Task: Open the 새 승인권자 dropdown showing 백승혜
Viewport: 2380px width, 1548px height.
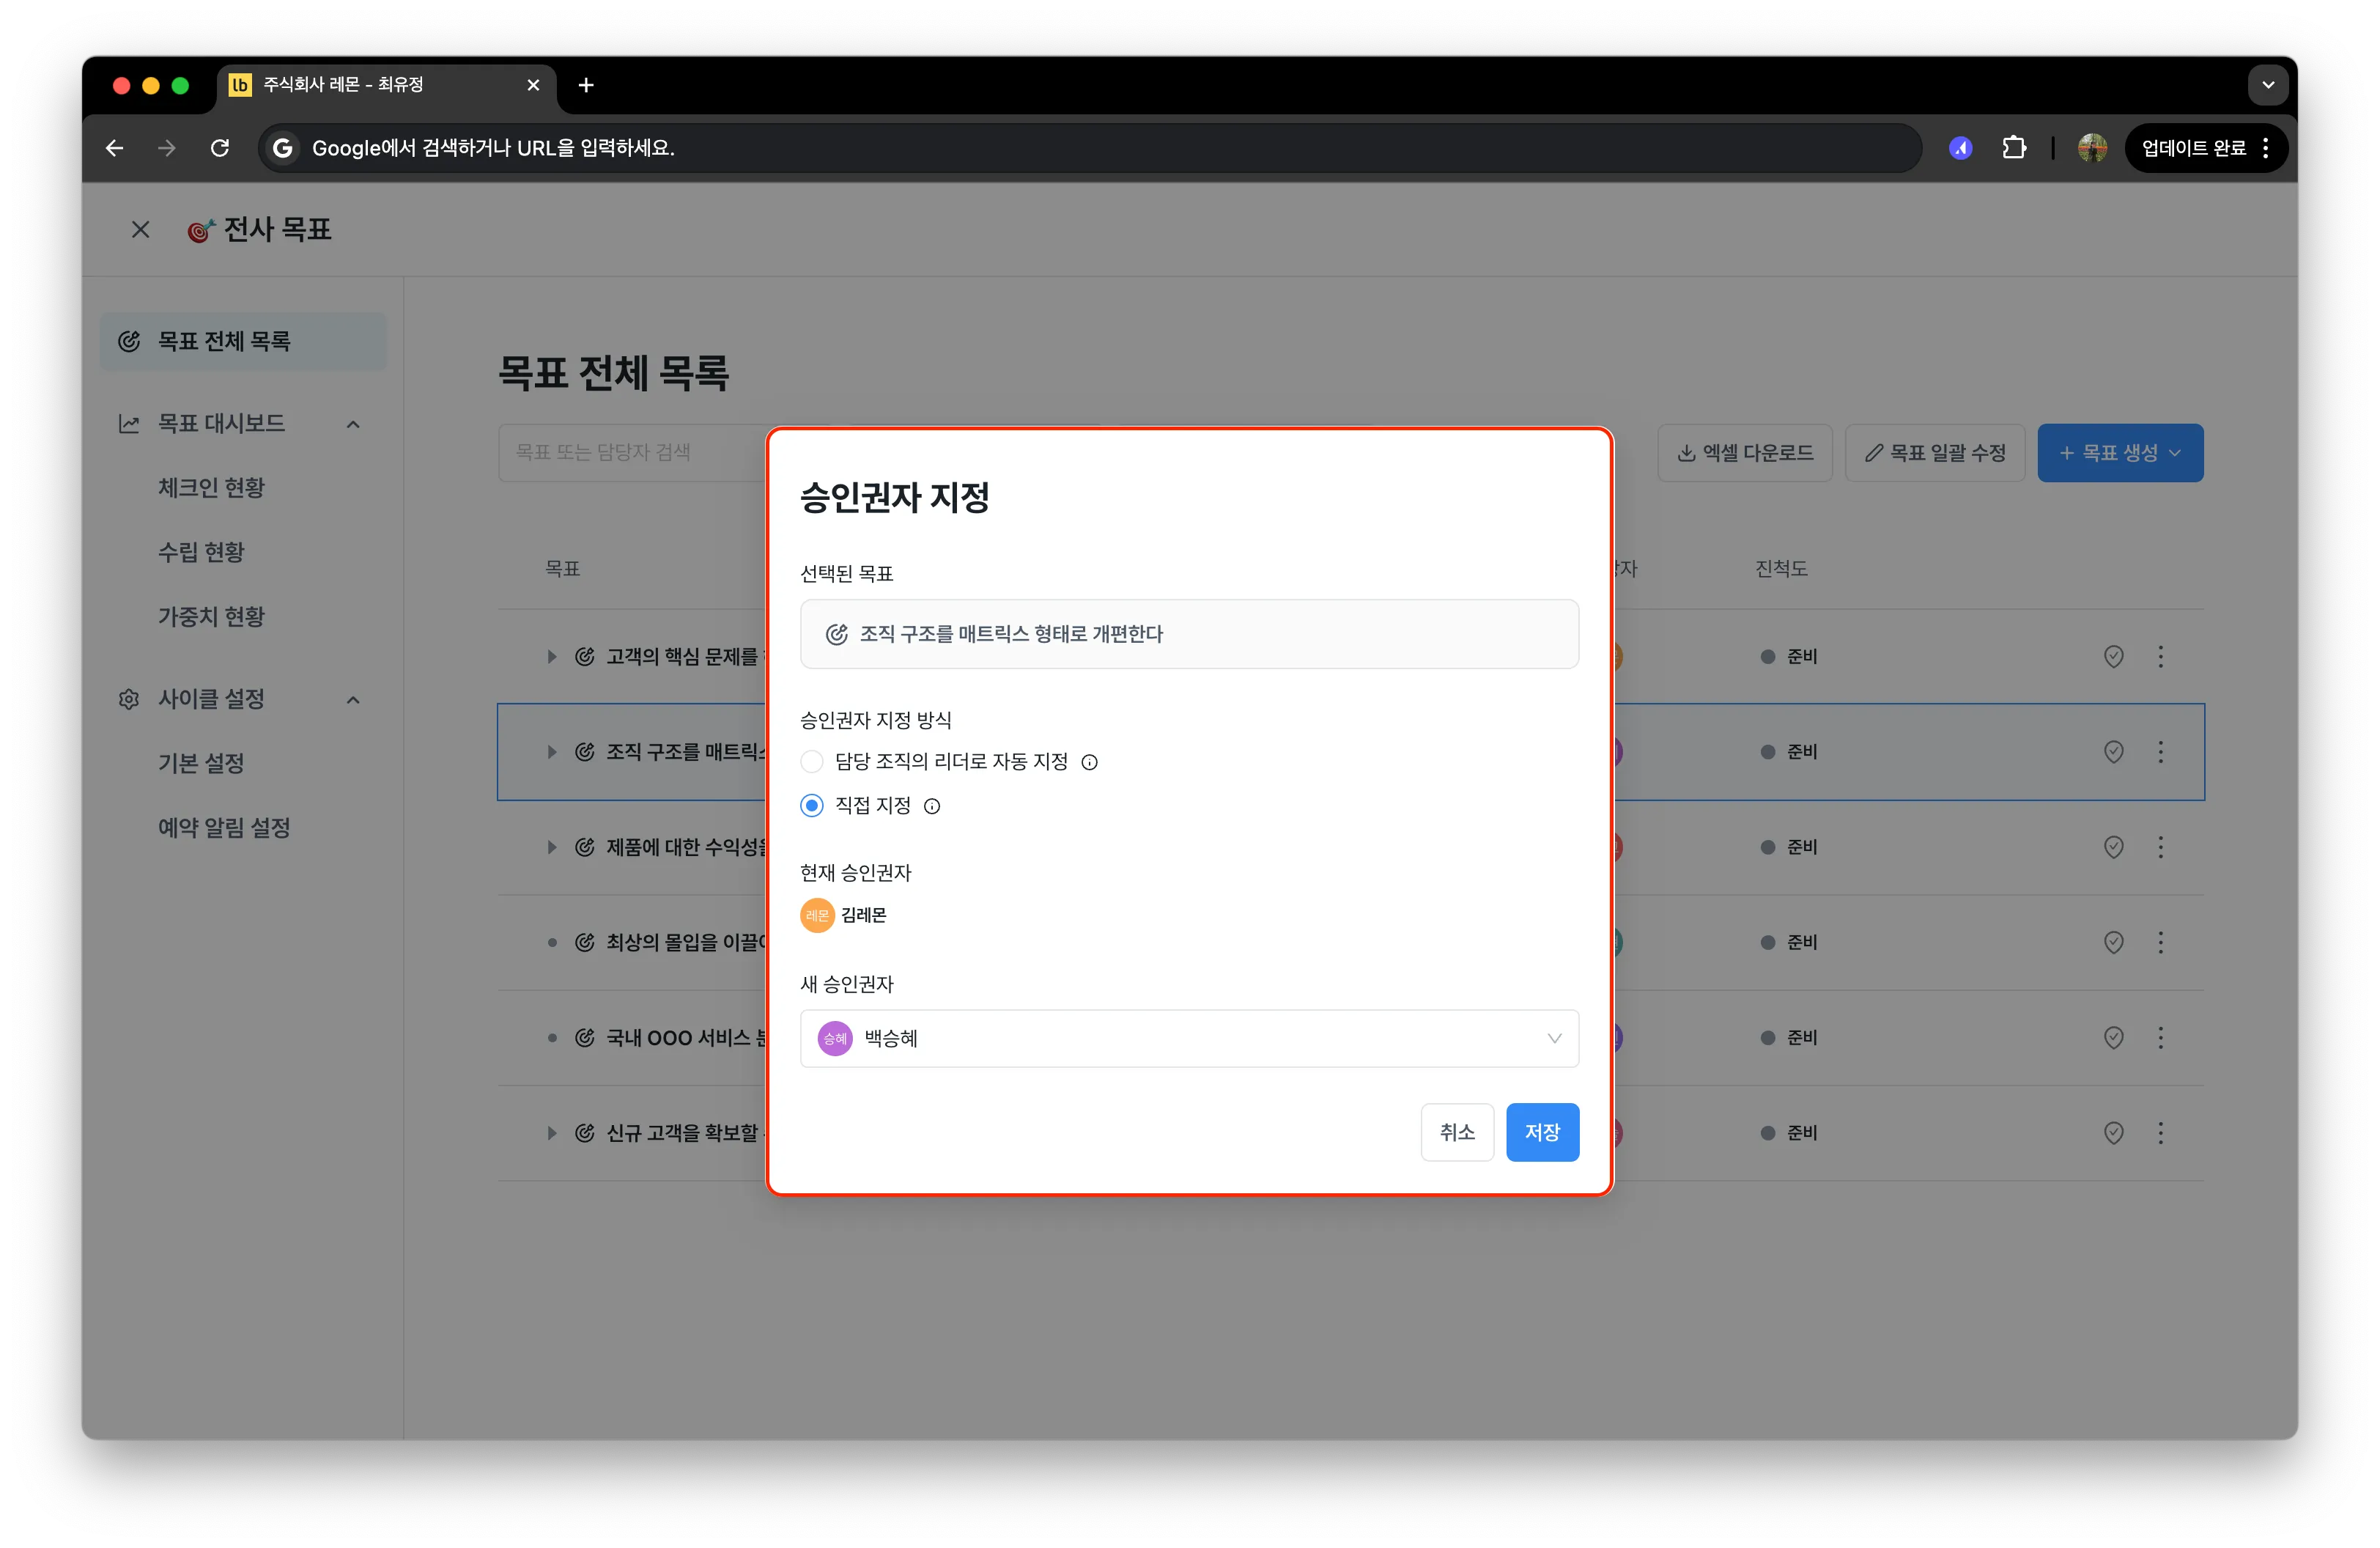Action: [x=1189, y=1038]
